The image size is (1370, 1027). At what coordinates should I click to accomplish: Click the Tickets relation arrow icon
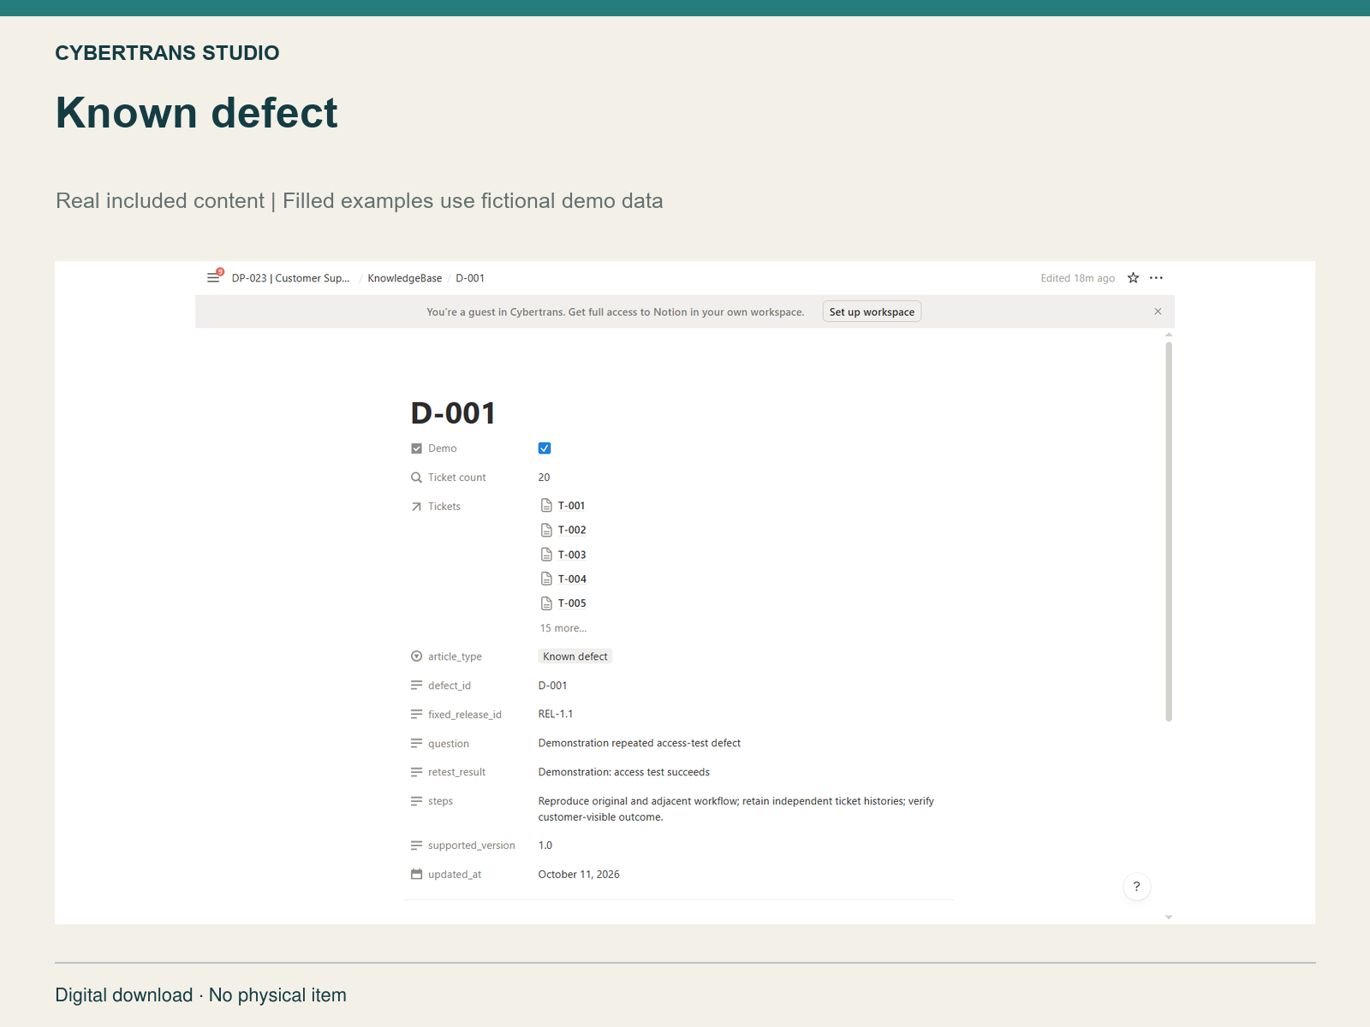point(416,507)
